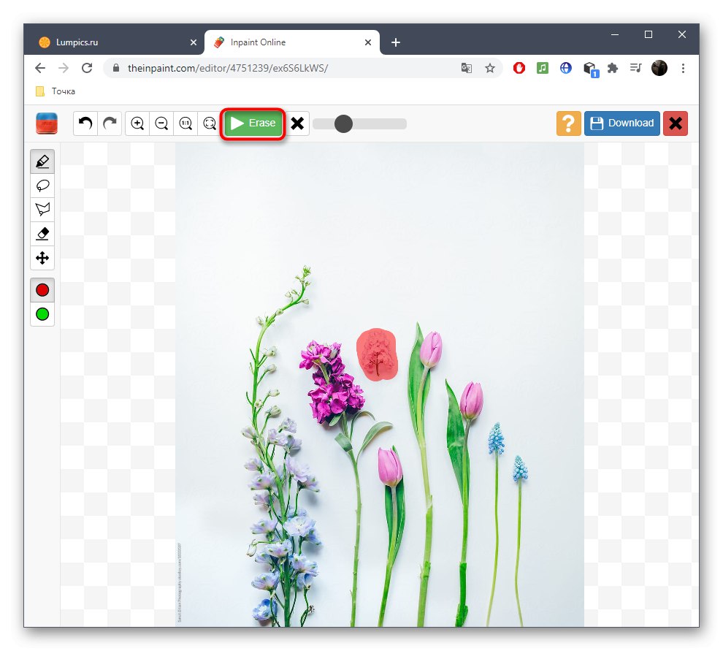Adjust the brush size slider
The width and height of the screenshot is (723, 651).
(x=344, y=123)
